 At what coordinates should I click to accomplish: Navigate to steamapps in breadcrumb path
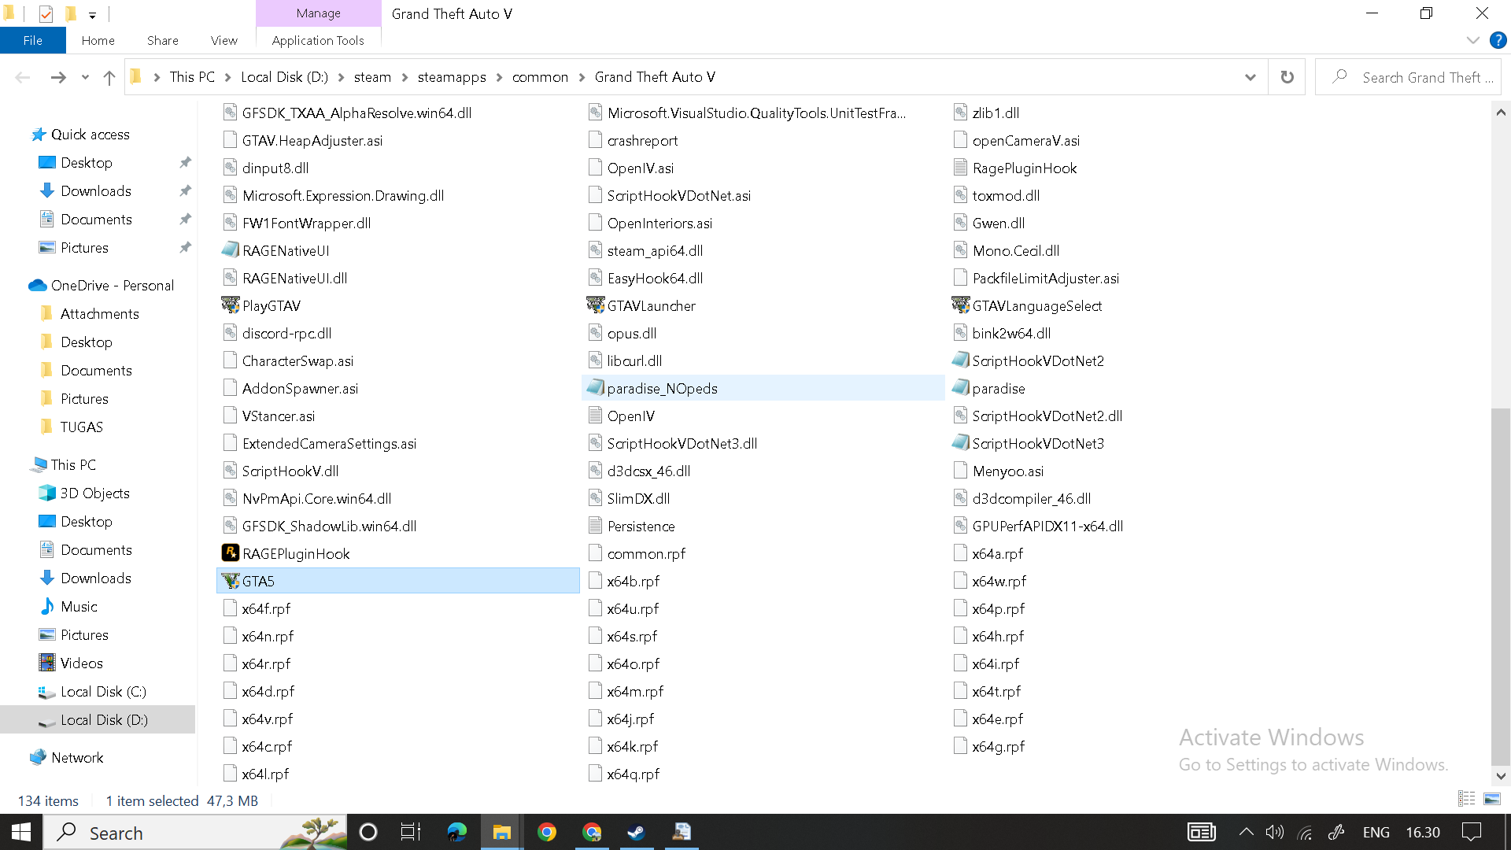pyautogui.click(x=451, y=77)
